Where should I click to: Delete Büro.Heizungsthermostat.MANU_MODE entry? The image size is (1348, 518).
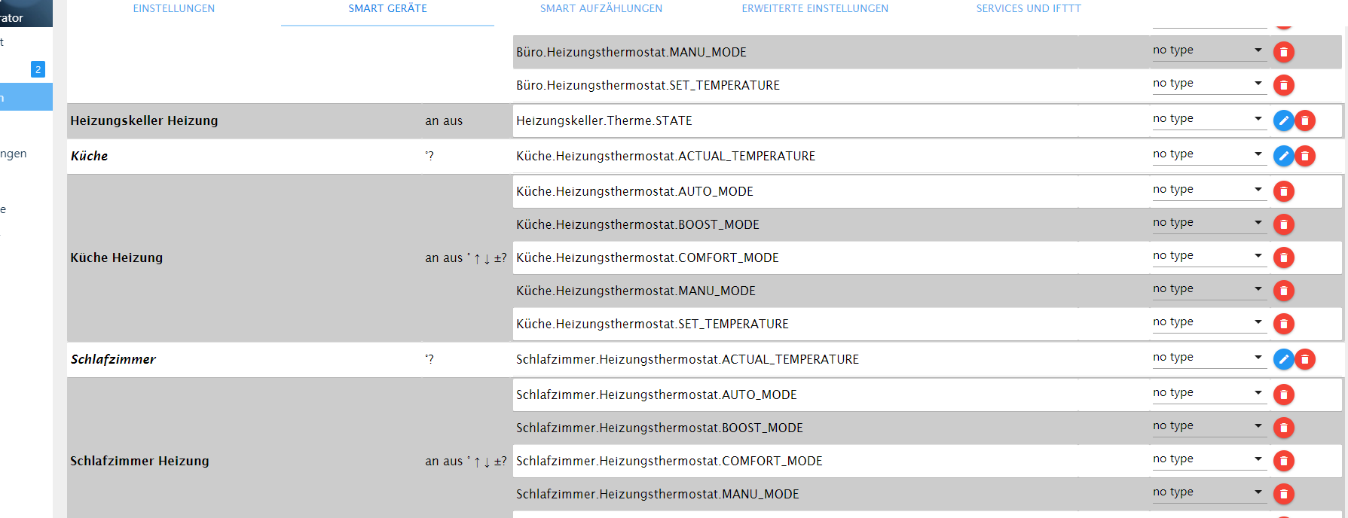(1283, 52)
